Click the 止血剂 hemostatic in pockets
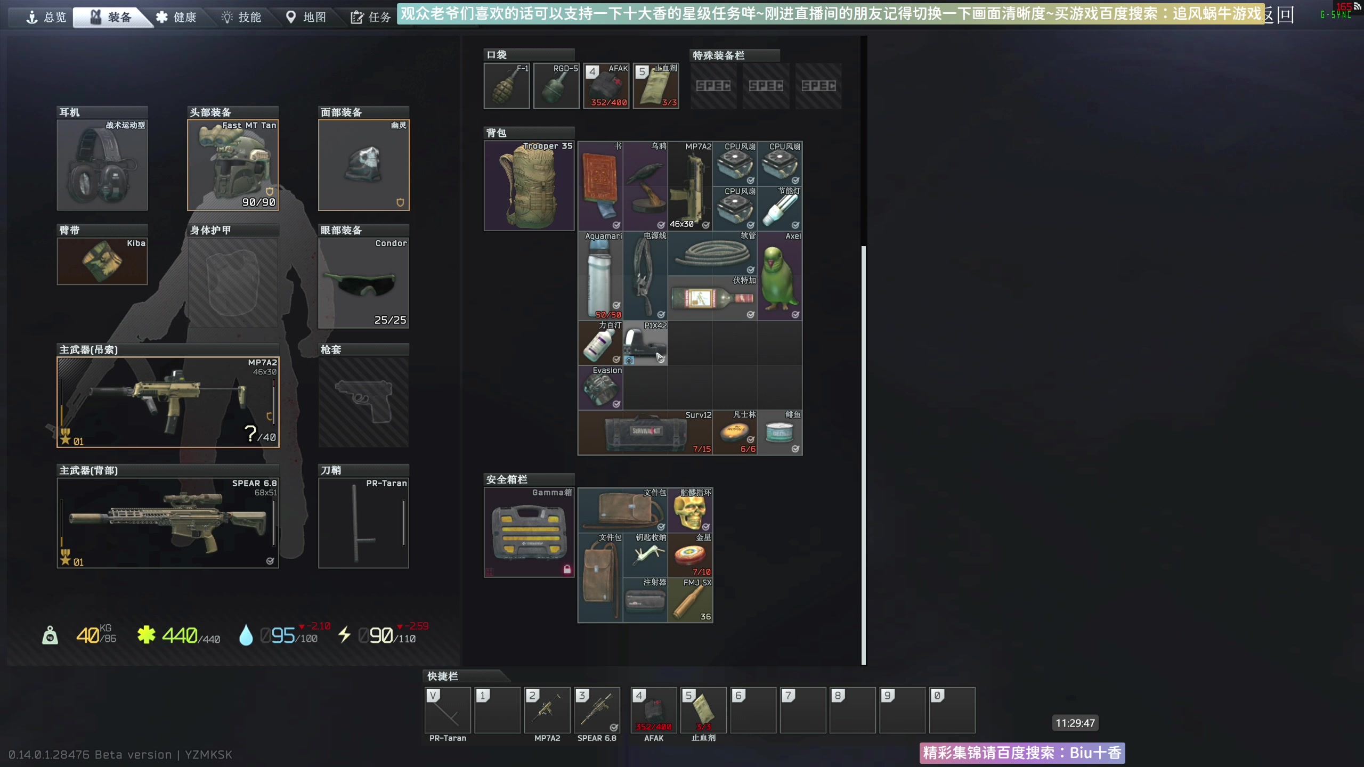The height and width of the screenshot is (767, 1364). tap(656, 86)
